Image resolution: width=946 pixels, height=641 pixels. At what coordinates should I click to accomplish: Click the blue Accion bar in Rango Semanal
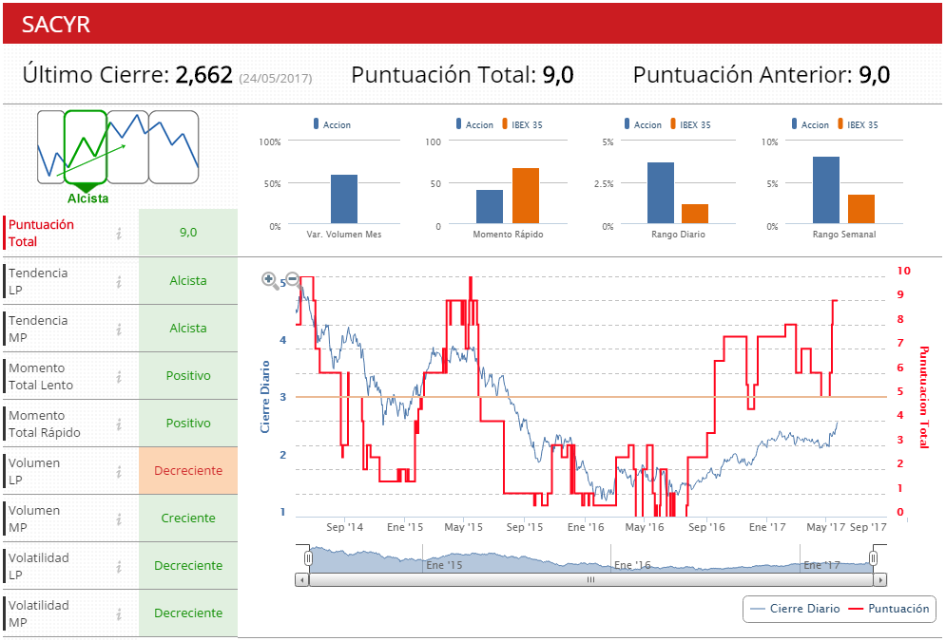(826, 190)
